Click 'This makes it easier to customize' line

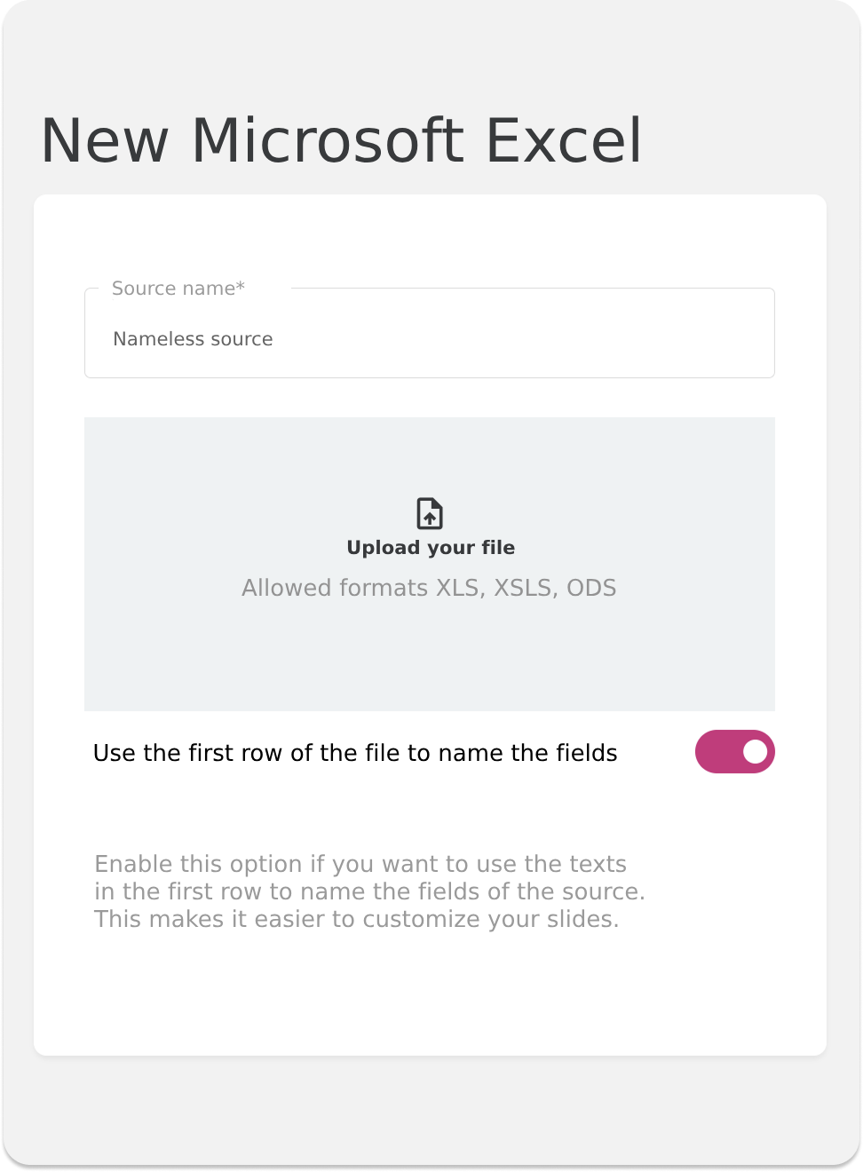pyautogui.click(x=357, y=919)
